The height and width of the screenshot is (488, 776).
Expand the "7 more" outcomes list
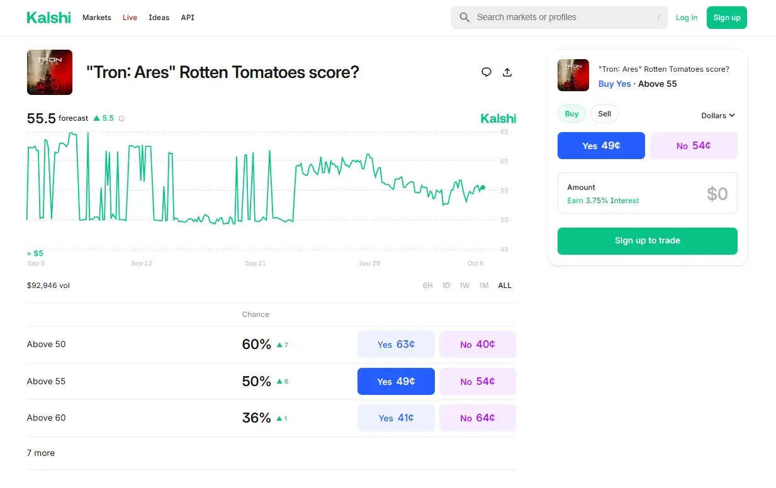click(40, 453)
